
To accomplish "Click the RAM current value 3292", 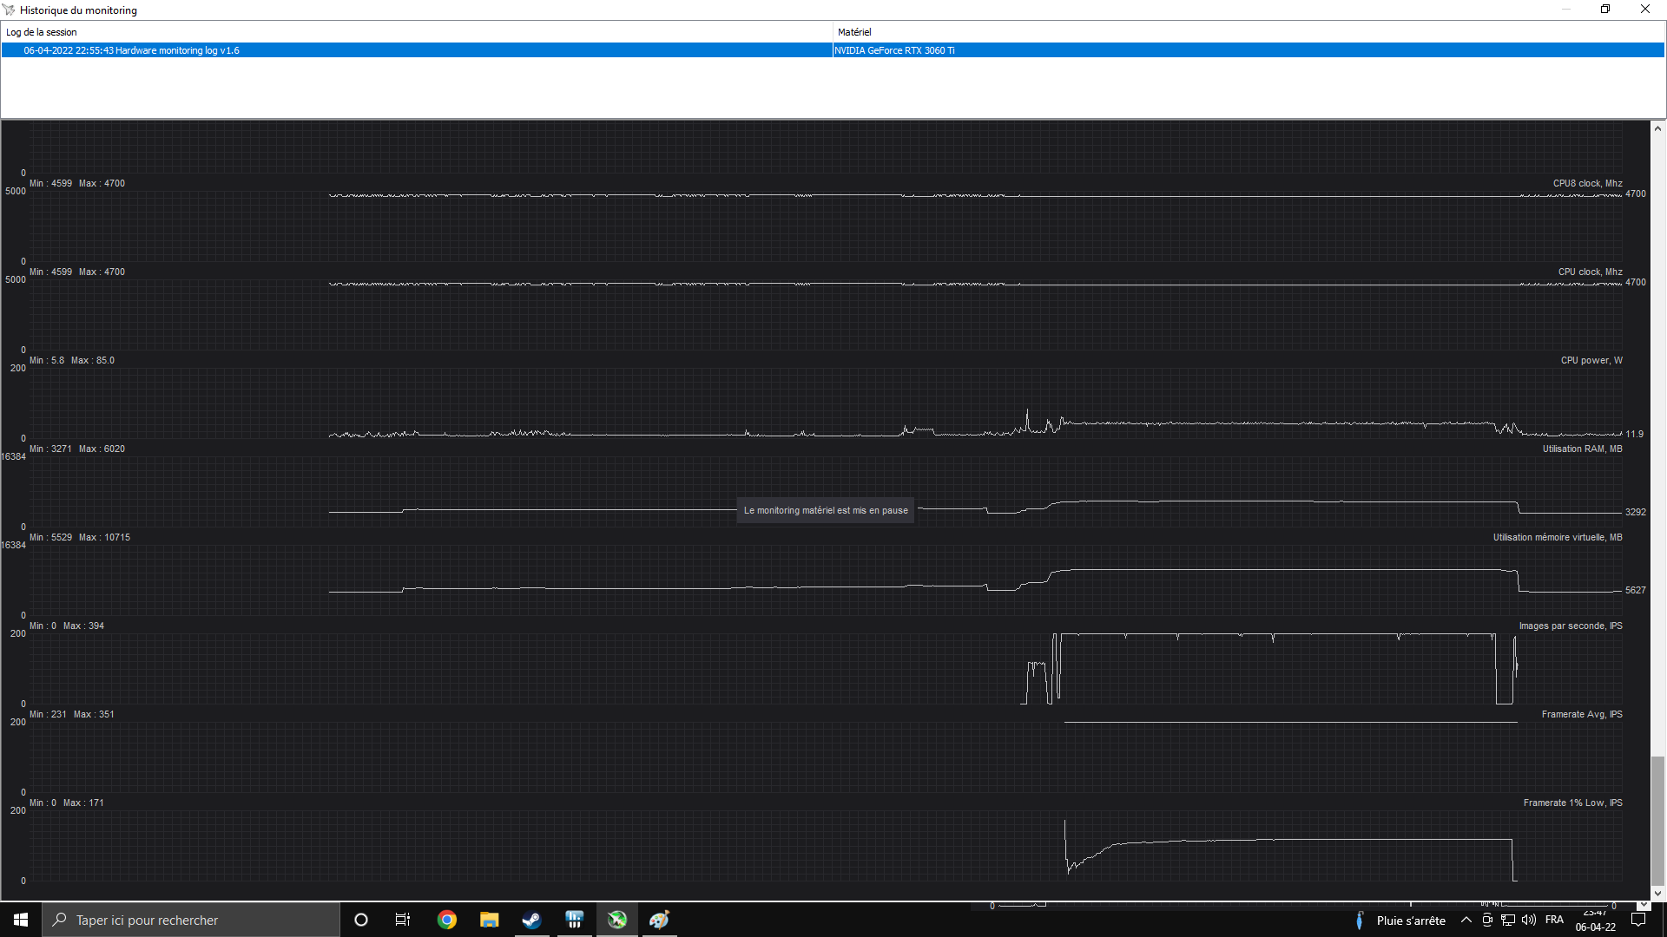I will [x=1635, y=513].
